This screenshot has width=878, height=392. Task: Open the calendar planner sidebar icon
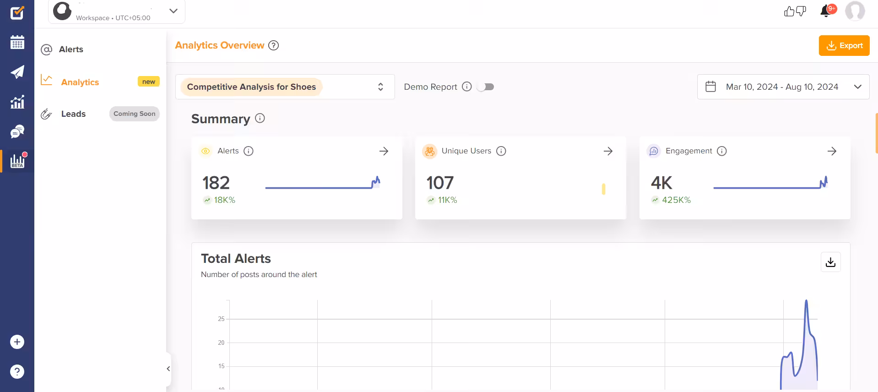pyautogui.click(x=17, y=42)
